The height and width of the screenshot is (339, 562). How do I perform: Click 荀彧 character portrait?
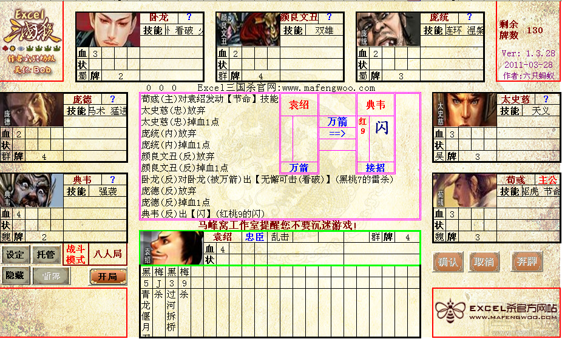(x=465, y=191)
